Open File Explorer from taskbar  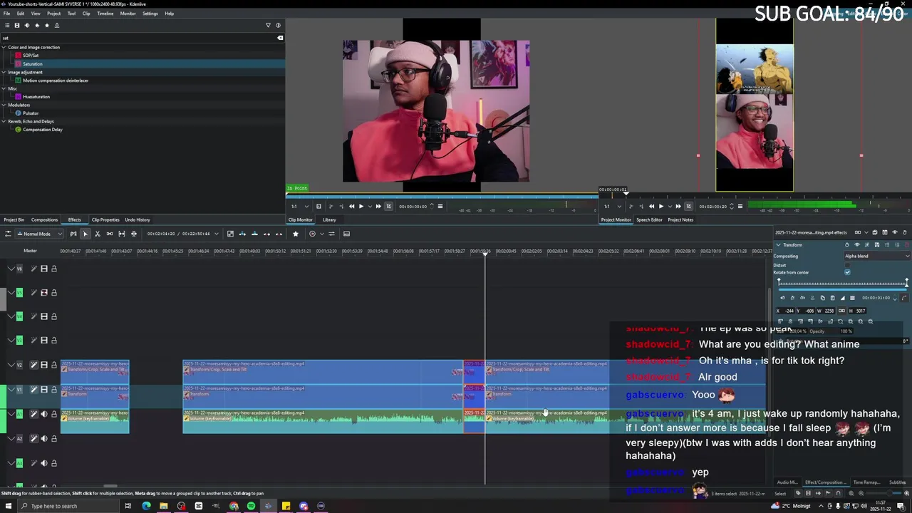click(163, 506)
